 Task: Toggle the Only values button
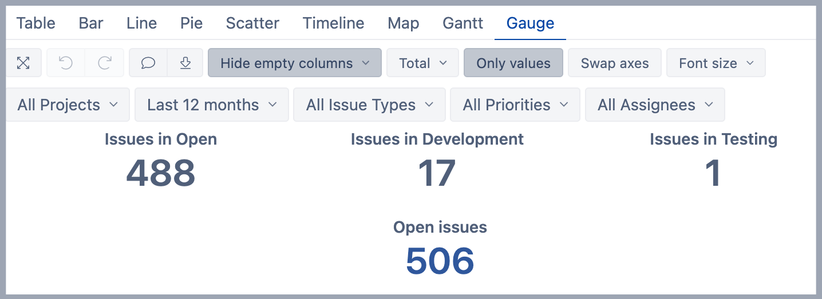click(x=513, y=63)
